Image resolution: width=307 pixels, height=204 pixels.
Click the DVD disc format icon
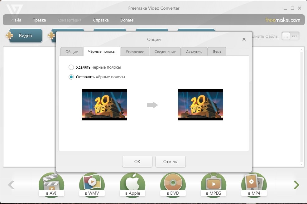point(173,184)
